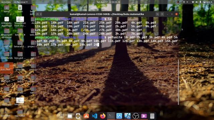Open Ubuntu Software from the dock
The image size is (214, 120).
(x=86, y=116)
